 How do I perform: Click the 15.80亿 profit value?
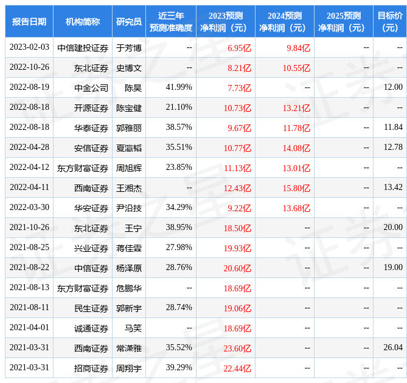[x=296, y=188]
